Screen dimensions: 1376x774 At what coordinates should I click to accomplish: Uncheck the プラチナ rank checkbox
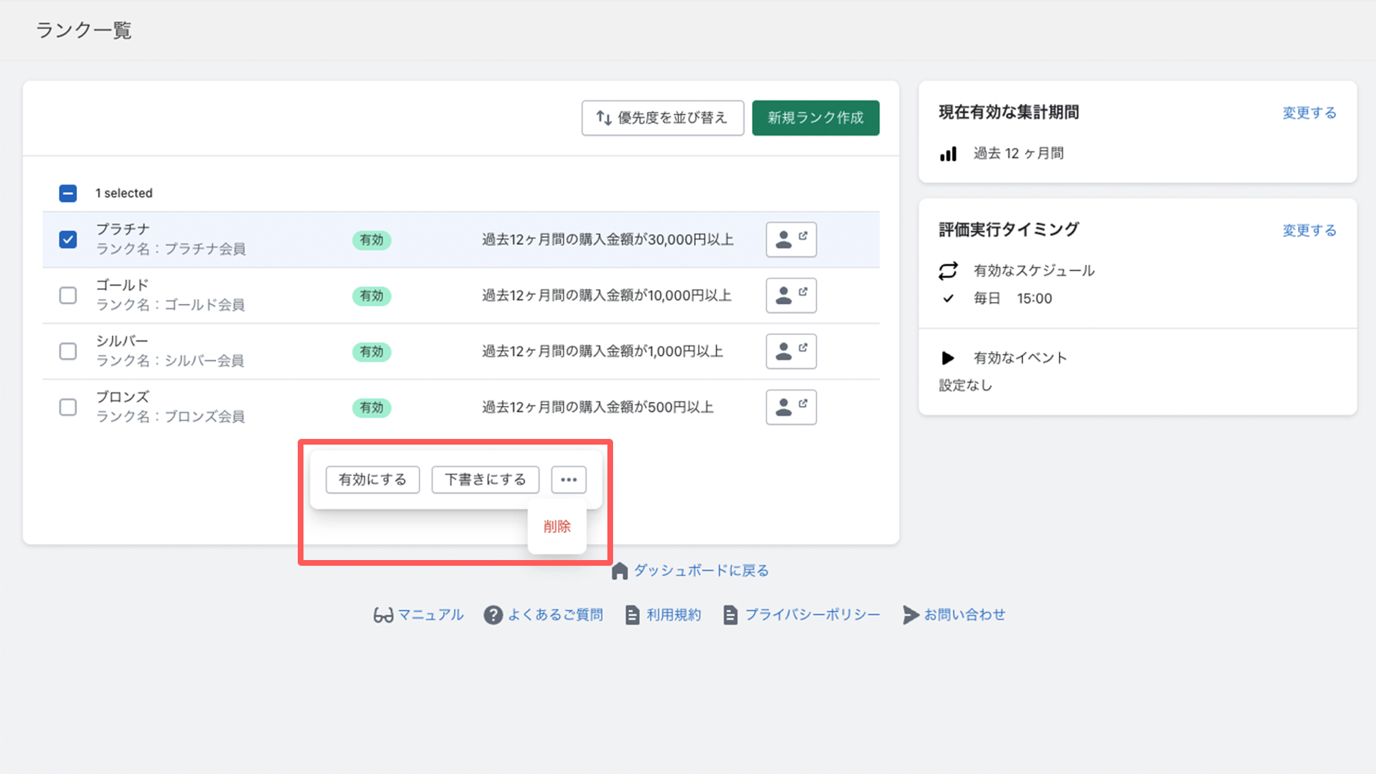(67, 239)
